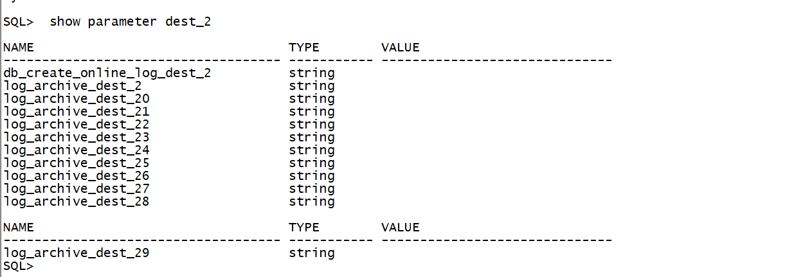Click the log_archive_dest_29 parameter name
This screenshot has height=277, width=785.
click(x=77, y=253)
